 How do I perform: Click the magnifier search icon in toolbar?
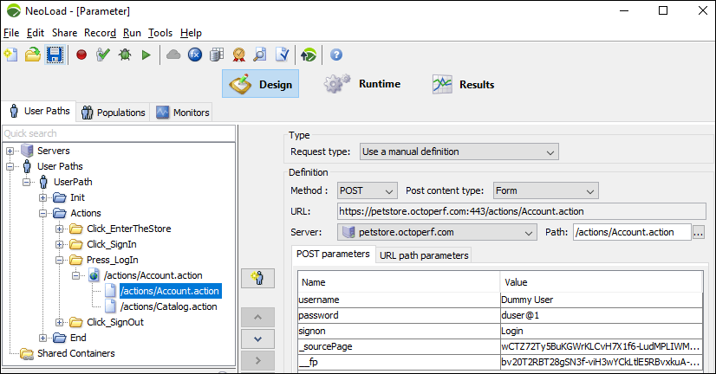coord(259,55)
